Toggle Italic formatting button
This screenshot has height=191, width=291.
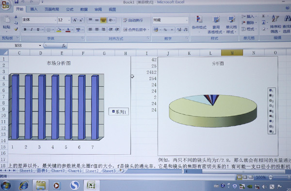pyautogui.click(x=32, y=30)
